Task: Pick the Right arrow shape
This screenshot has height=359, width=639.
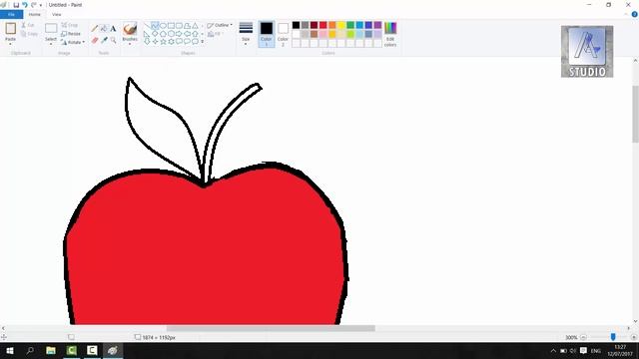Action: (x=179, y=34)
